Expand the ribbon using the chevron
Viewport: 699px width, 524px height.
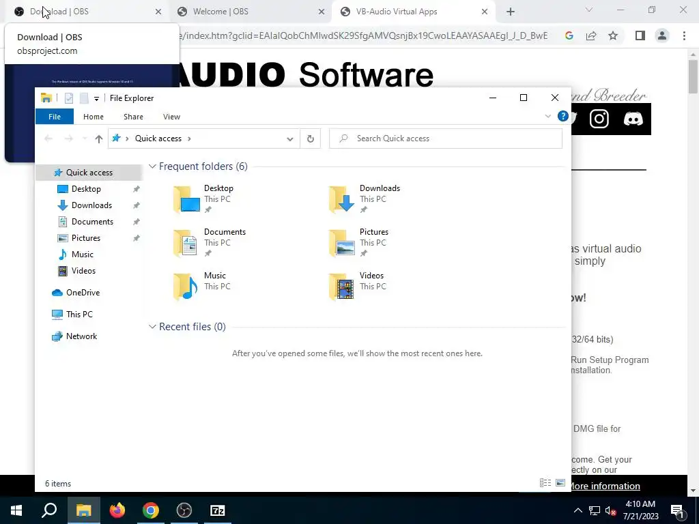tap(548, 117)
